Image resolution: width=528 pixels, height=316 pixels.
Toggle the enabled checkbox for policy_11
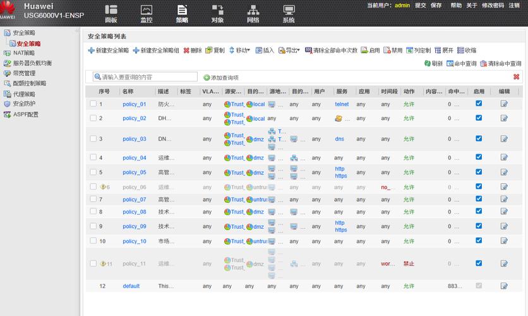479,263
